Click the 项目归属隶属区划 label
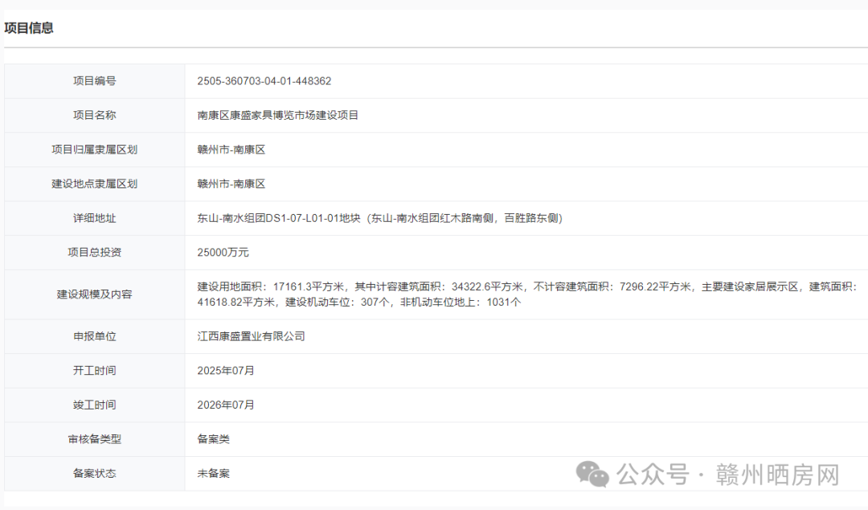Image resolution: width=868 pixels, height=510 pixels. [95, 150]
